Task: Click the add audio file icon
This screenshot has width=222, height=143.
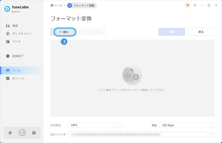Action: pos(132,75)
